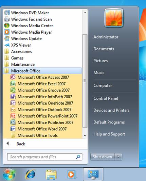Open the Music library
The height and width of the screenshot is (181, 146).
99,72
